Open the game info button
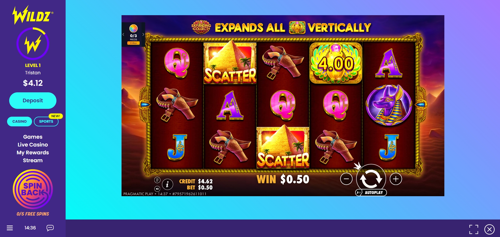This screenshot has height=237, width=500. [167, 184]
